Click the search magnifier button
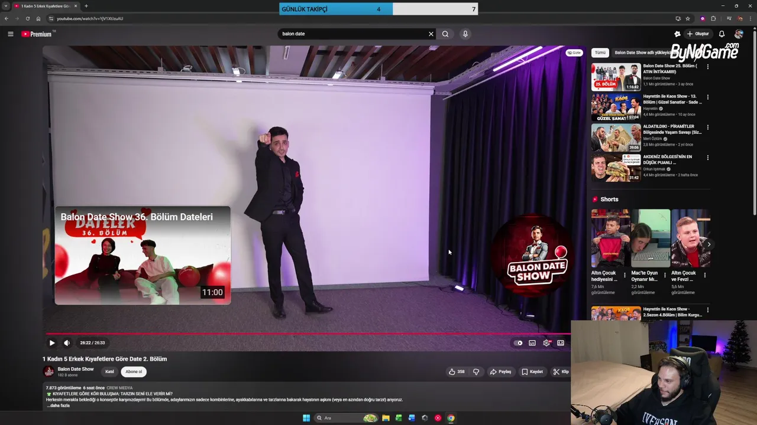 445,34
